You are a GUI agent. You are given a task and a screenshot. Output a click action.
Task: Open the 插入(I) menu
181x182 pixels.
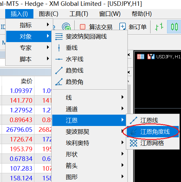click(19, 14)
